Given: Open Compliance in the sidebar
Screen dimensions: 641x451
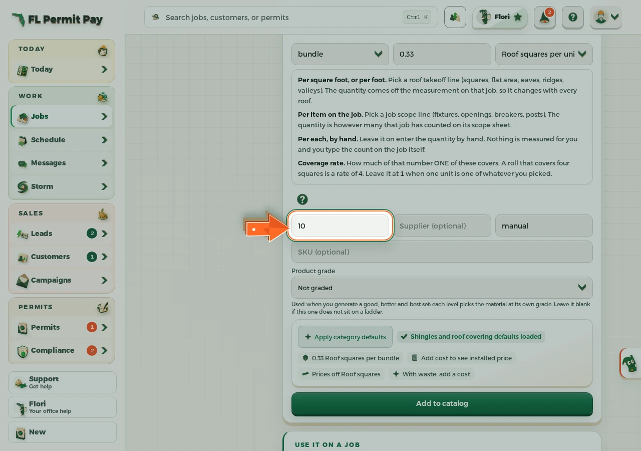Looking at the screenshot, I should [x=62, y=350].
